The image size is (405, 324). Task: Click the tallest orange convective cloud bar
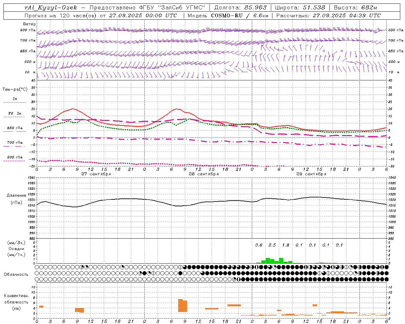180,305
